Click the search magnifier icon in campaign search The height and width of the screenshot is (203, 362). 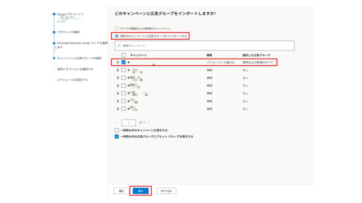coord(118,46)
